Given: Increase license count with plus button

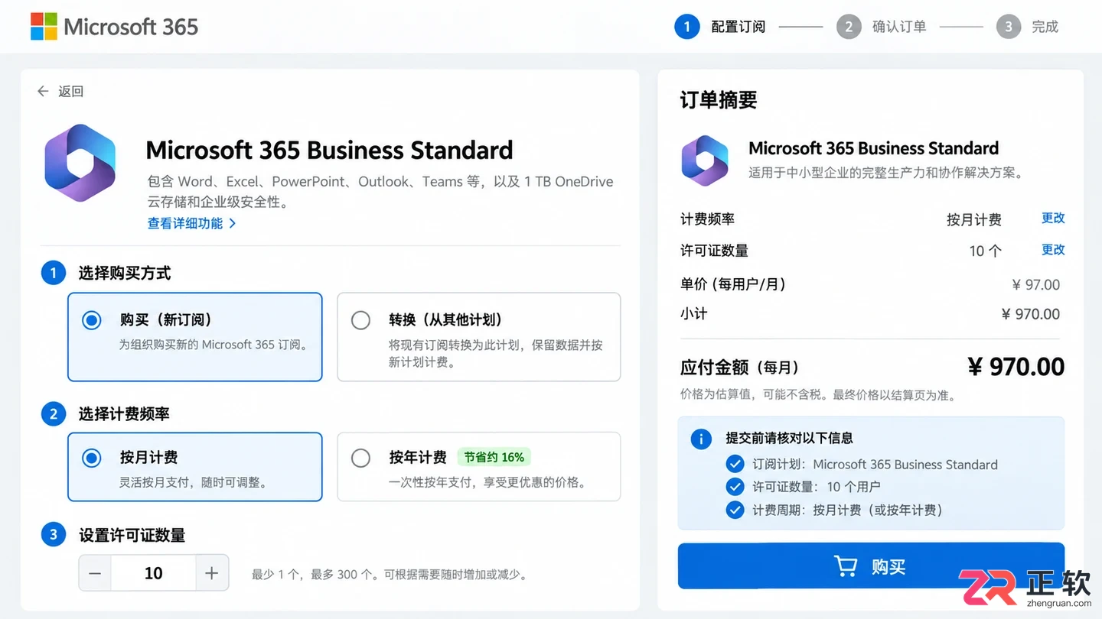Looking at the screenshot, I should click(212, 573).
